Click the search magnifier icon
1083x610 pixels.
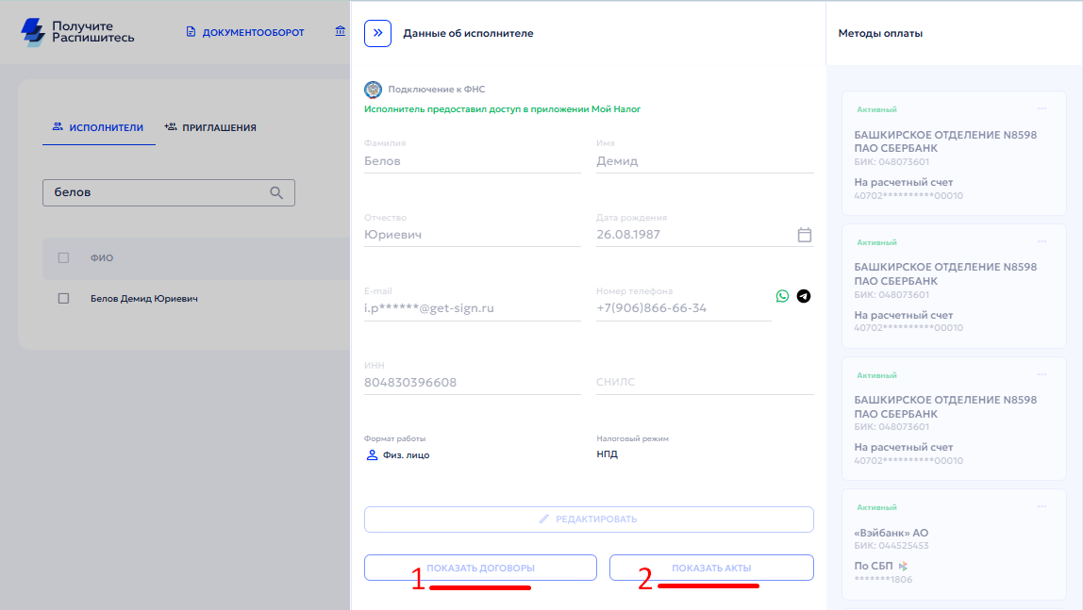click(x=276, y=192)
